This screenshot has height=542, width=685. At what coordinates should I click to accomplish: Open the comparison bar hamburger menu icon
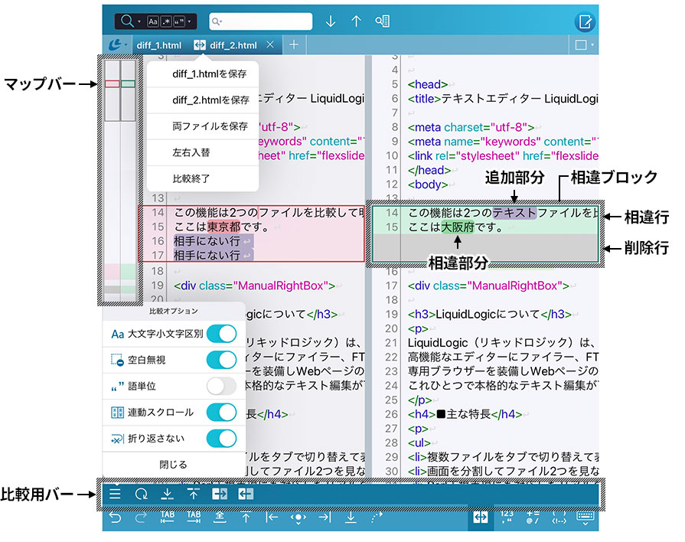tap(116, 494)
